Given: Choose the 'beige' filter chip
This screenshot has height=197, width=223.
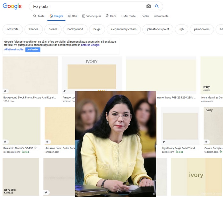Looking at the screenshot, I should coord(97,29).
